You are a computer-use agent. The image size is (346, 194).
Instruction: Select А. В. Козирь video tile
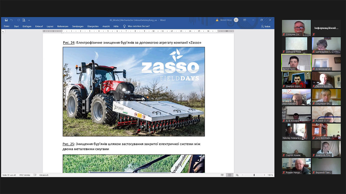tap(296, 114)
